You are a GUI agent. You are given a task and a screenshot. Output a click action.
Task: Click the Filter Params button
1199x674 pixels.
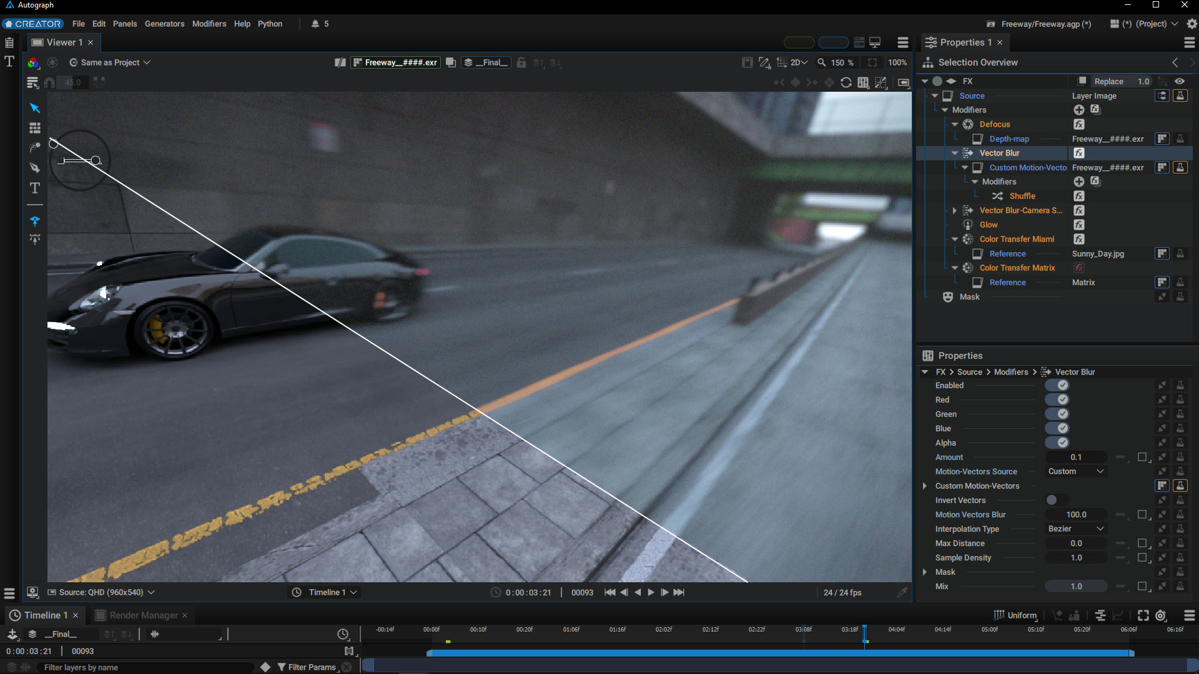coord(311,667)
